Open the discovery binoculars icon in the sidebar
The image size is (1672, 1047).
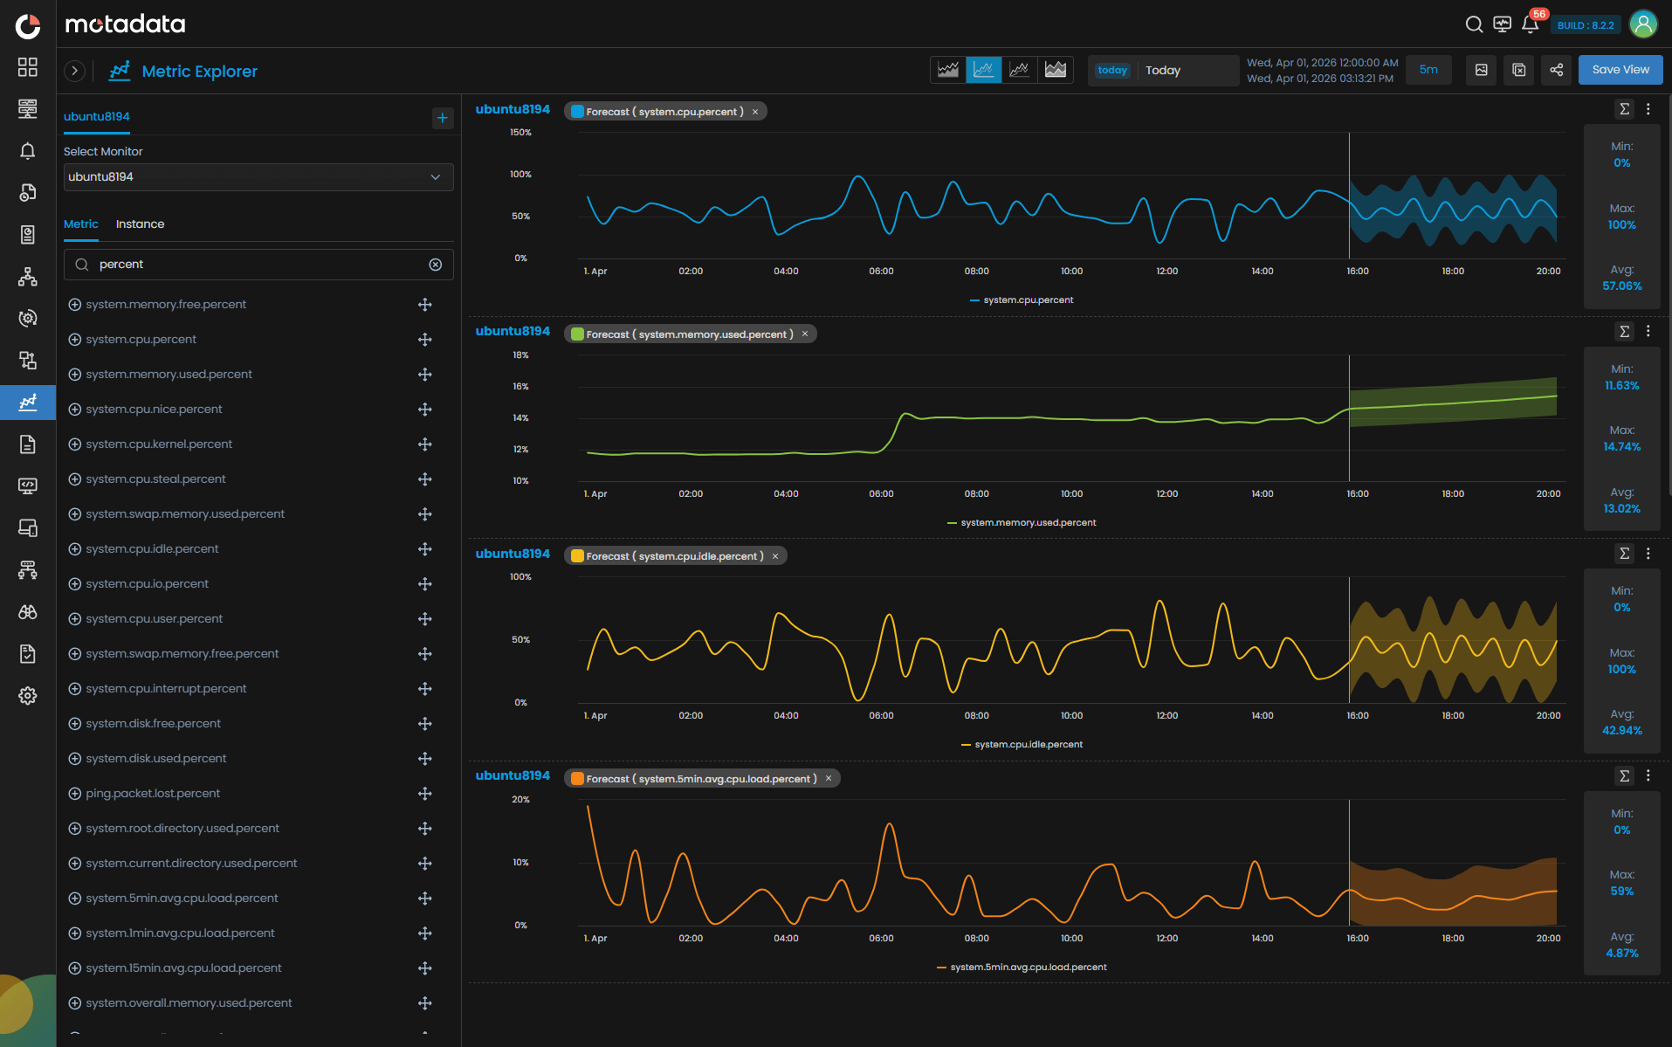pos(27,612)
